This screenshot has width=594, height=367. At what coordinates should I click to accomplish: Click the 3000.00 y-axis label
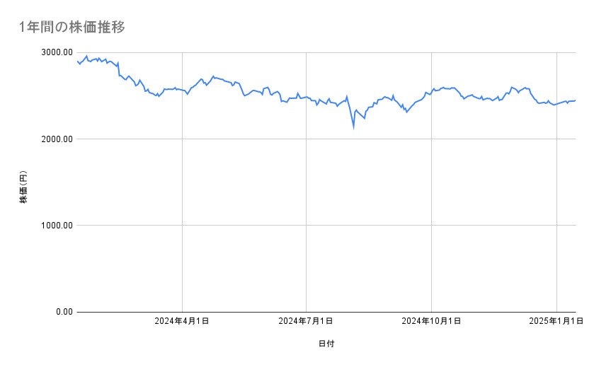[x=56, y=52]
